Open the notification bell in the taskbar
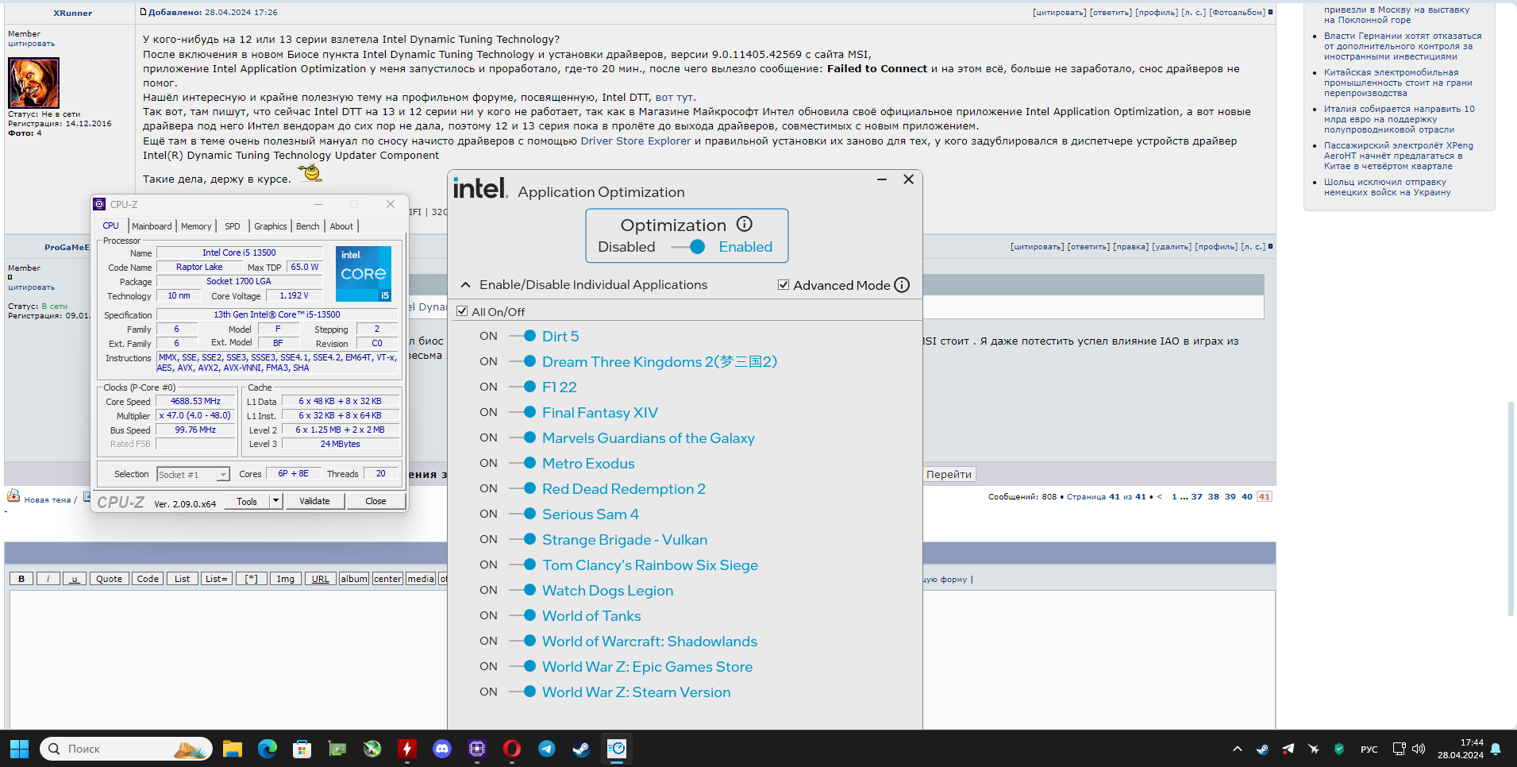Viewport: 1517px width, 767px height. (1496, 749)
